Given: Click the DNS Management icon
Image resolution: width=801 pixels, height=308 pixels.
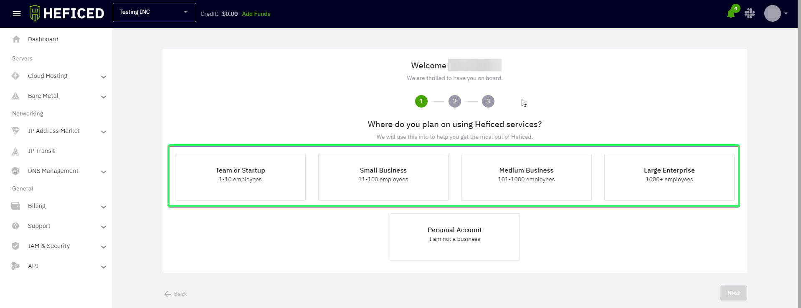Looking at the screenshot, I should (x=15, y=171).
